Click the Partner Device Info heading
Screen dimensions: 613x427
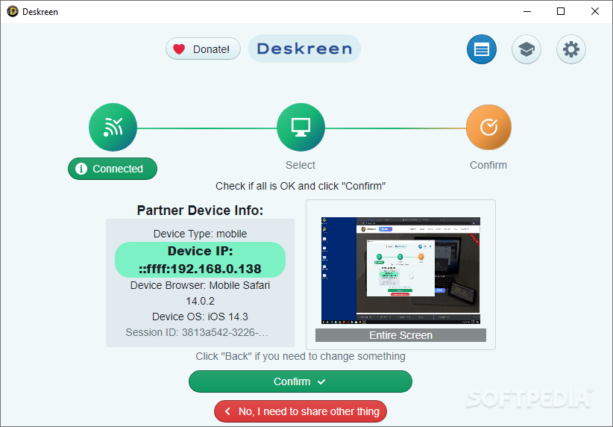(x=200, y=211)
